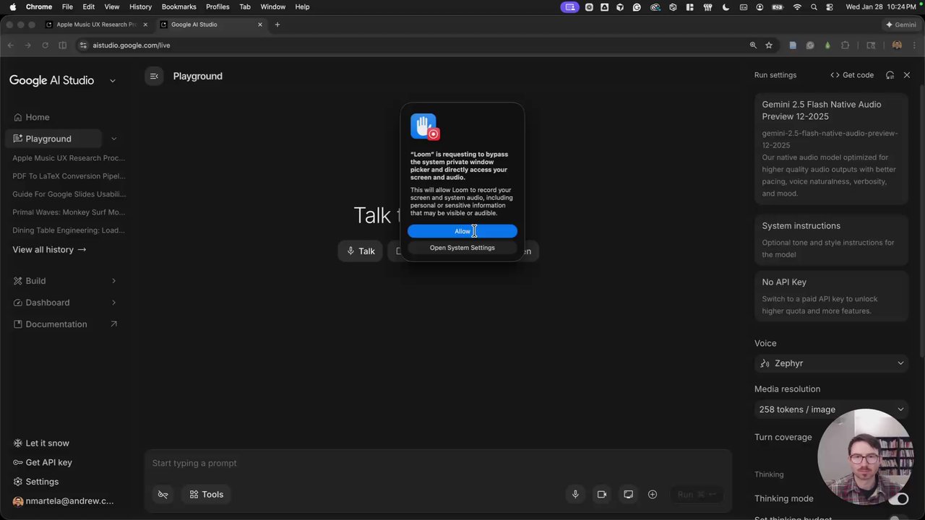This screenshot has height=520, width=925.
Task: Collapse the sidebar with the Playground header icon
Action: (x=154, y=76)
